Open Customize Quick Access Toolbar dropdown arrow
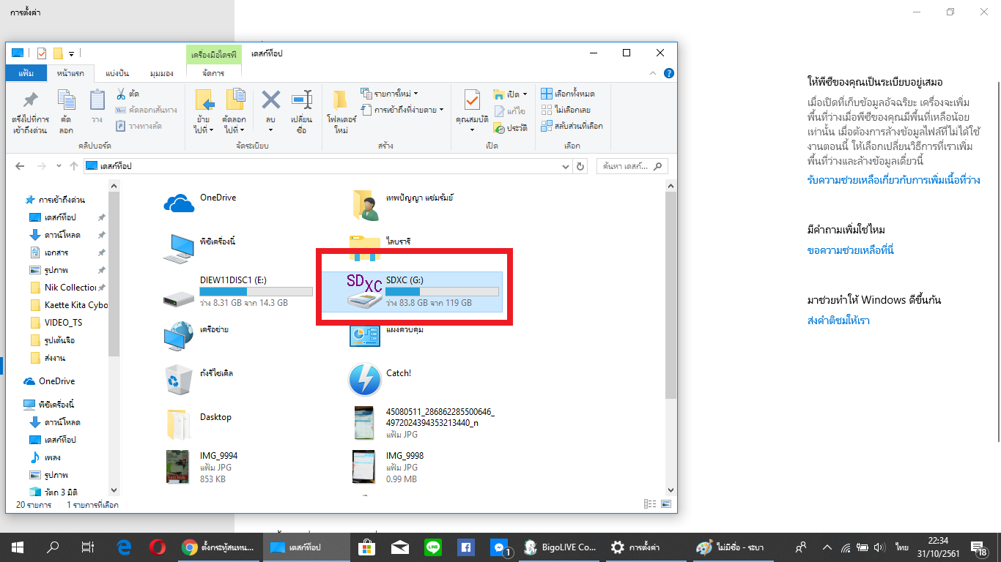This screenshot has width=1001, height=562. 72,53
